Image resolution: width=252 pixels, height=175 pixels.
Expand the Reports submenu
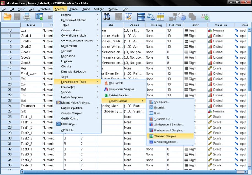tap(77, 15)
